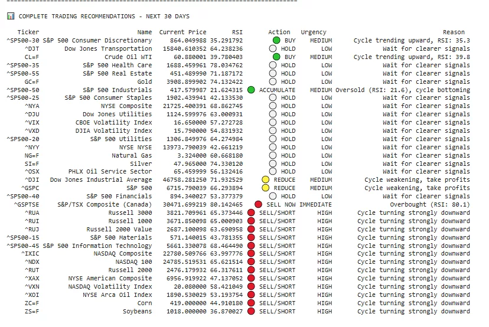Click the RSI column header
Screen dimensions: 489x327
point(224,32)
